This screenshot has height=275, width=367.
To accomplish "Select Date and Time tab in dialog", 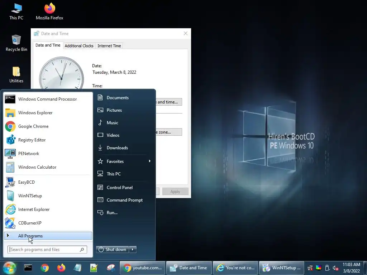I will [x=48, y=45].
